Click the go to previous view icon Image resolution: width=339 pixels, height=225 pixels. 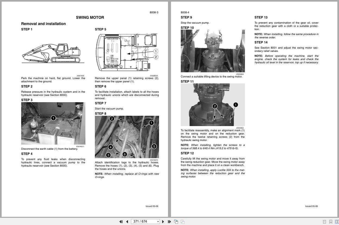point(176,222)
